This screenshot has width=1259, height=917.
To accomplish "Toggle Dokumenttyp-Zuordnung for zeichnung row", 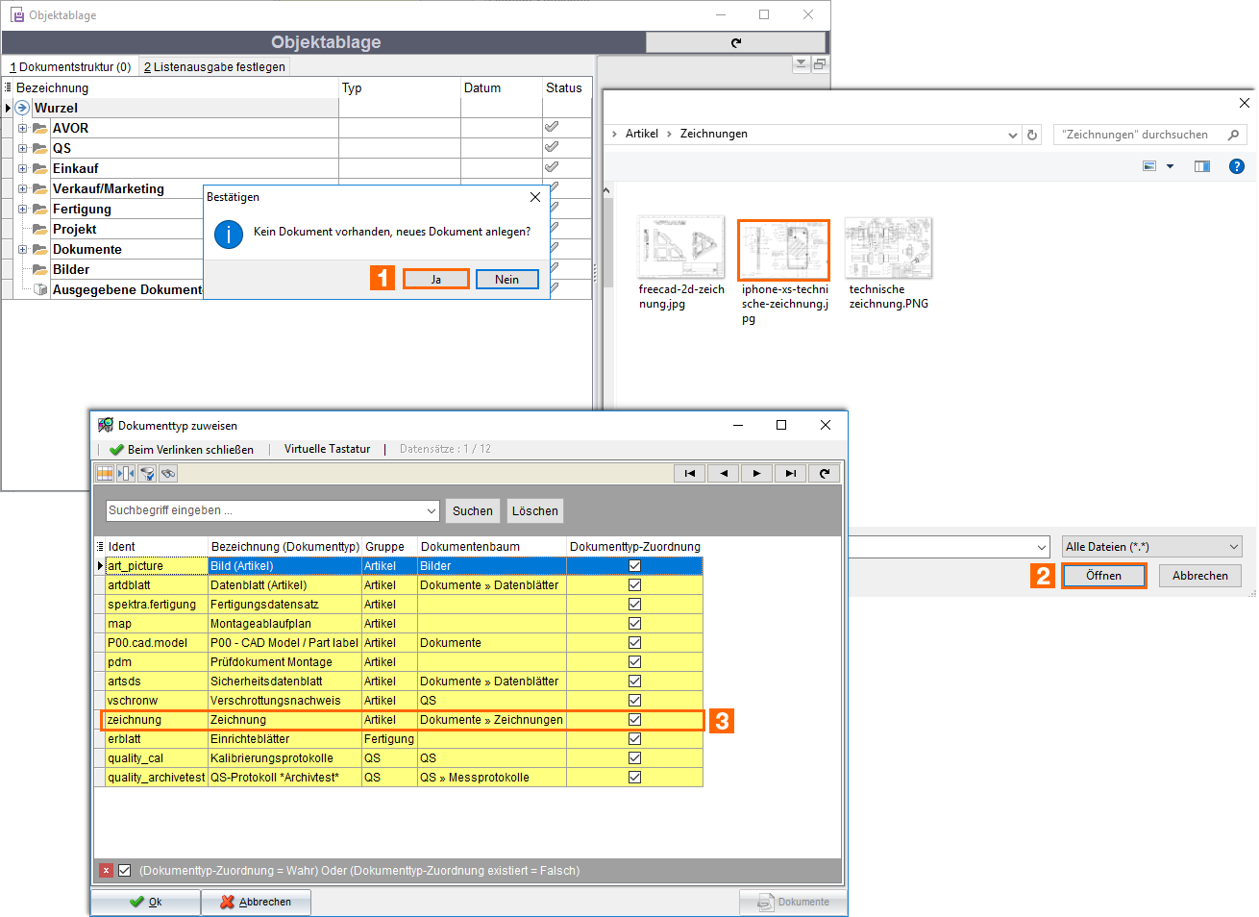I will pyautogui.click(x=634, y=719).
